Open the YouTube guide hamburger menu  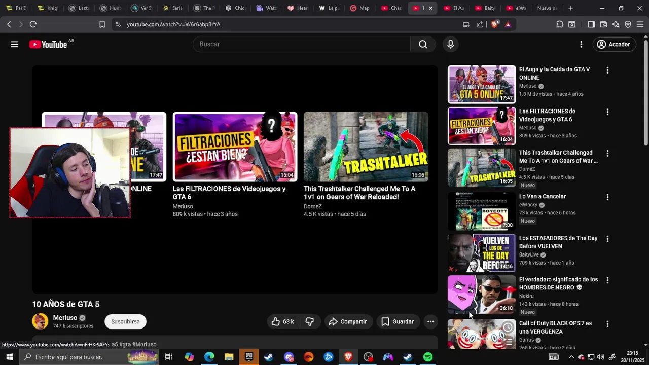coord(15,44)
